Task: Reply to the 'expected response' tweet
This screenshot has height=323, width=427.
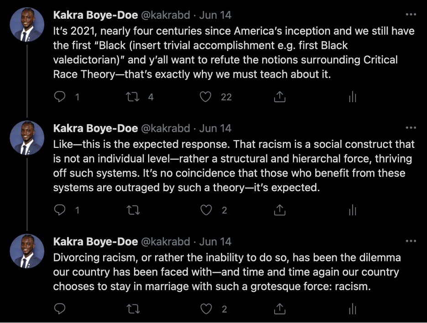Action: point(60,210)
